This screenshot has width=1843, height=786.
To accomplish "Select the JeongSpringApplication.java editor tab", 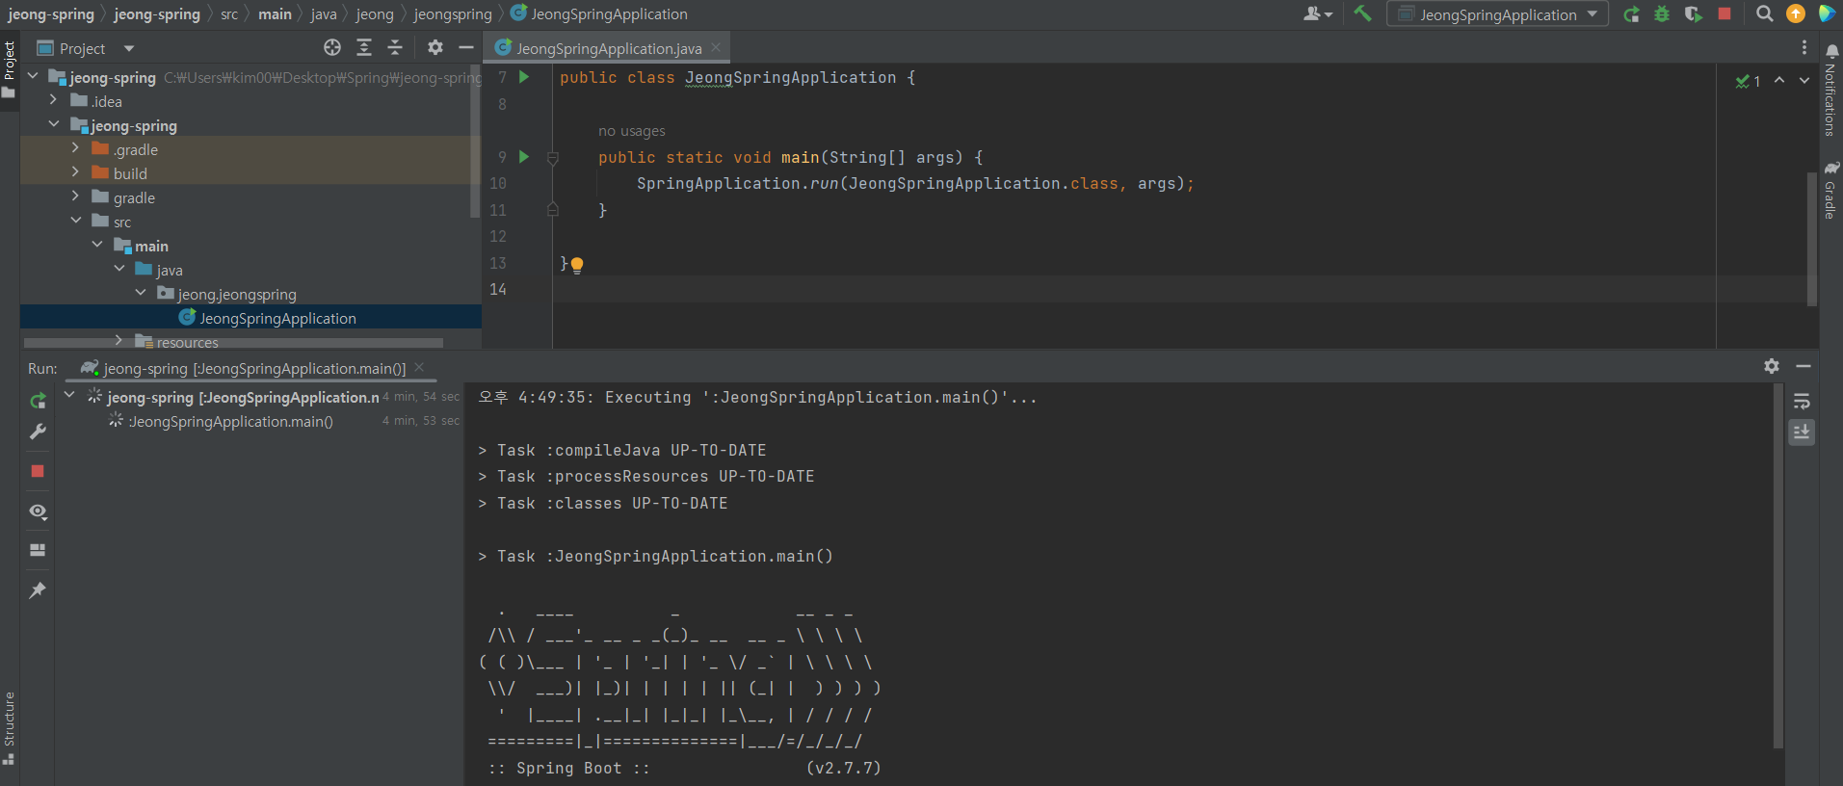I will coord(608,48).
